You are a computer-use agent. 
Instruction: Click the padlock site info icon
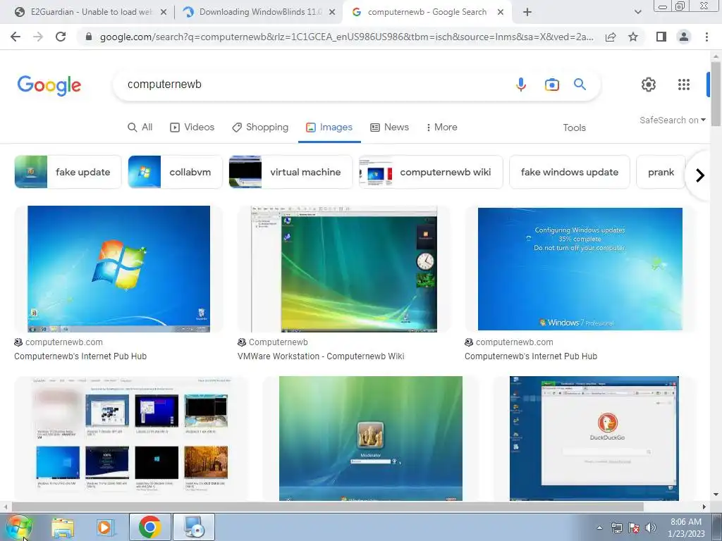point(89,37)
